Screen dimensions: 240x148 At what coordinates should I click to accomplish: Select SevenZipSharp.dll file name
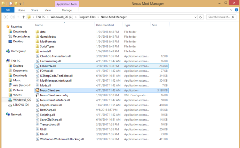(51, 120)
